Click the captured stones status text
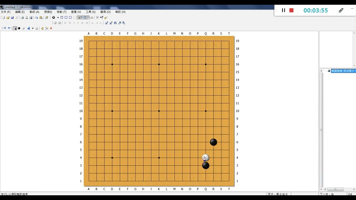Screen dimensions: 356x200 tap(278, 194)
